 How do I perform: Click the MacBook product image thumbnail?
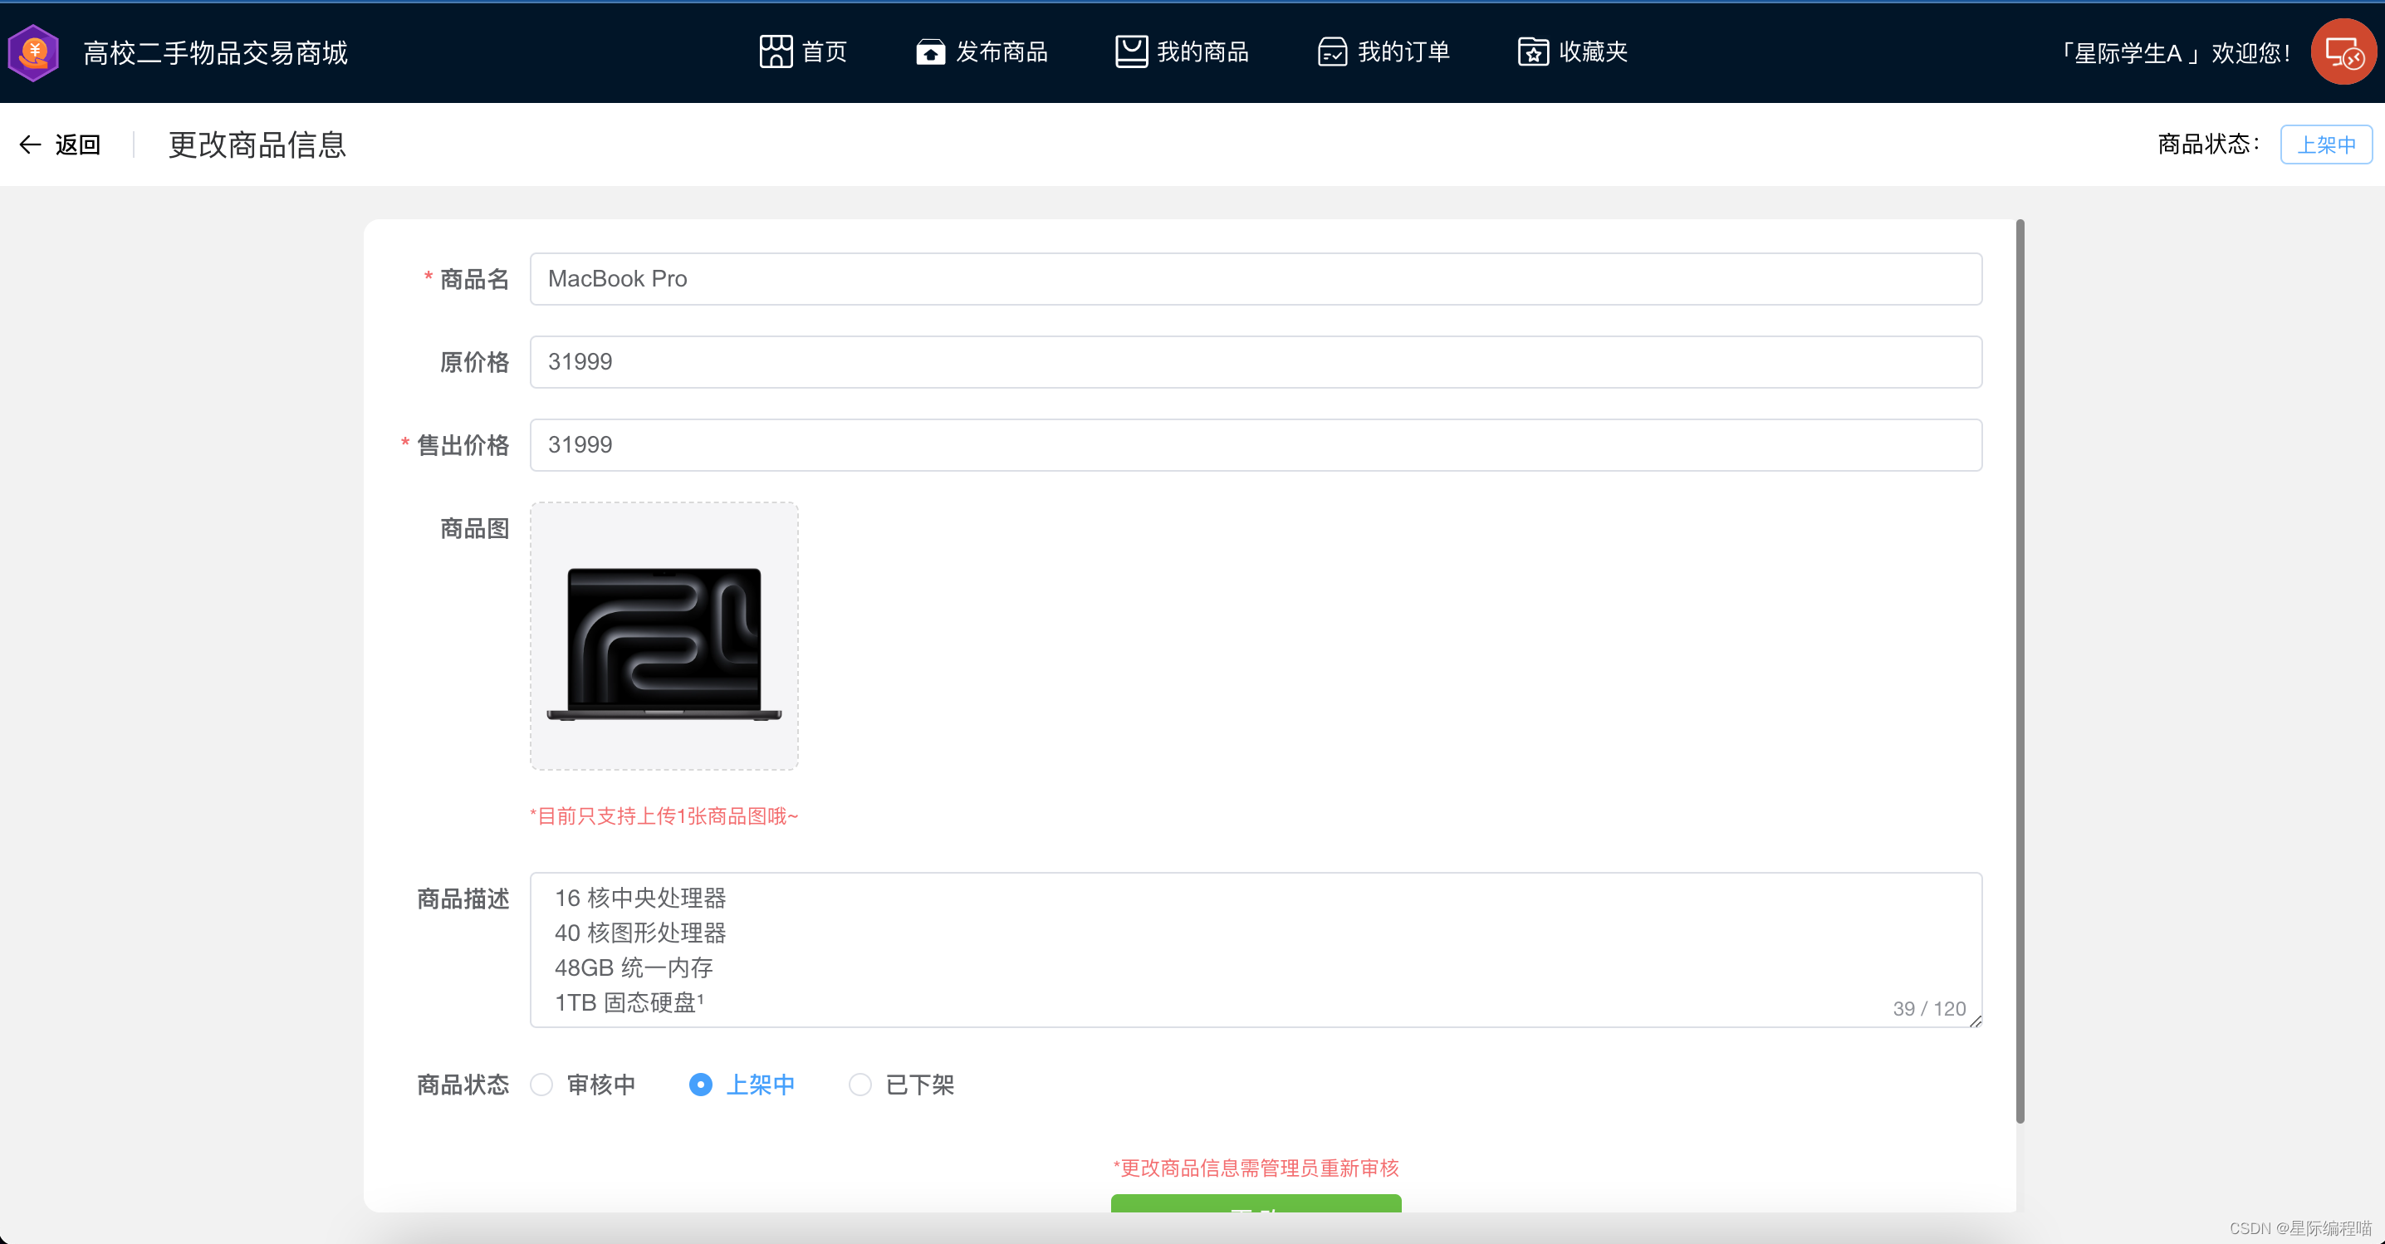[x=663, y=635]
